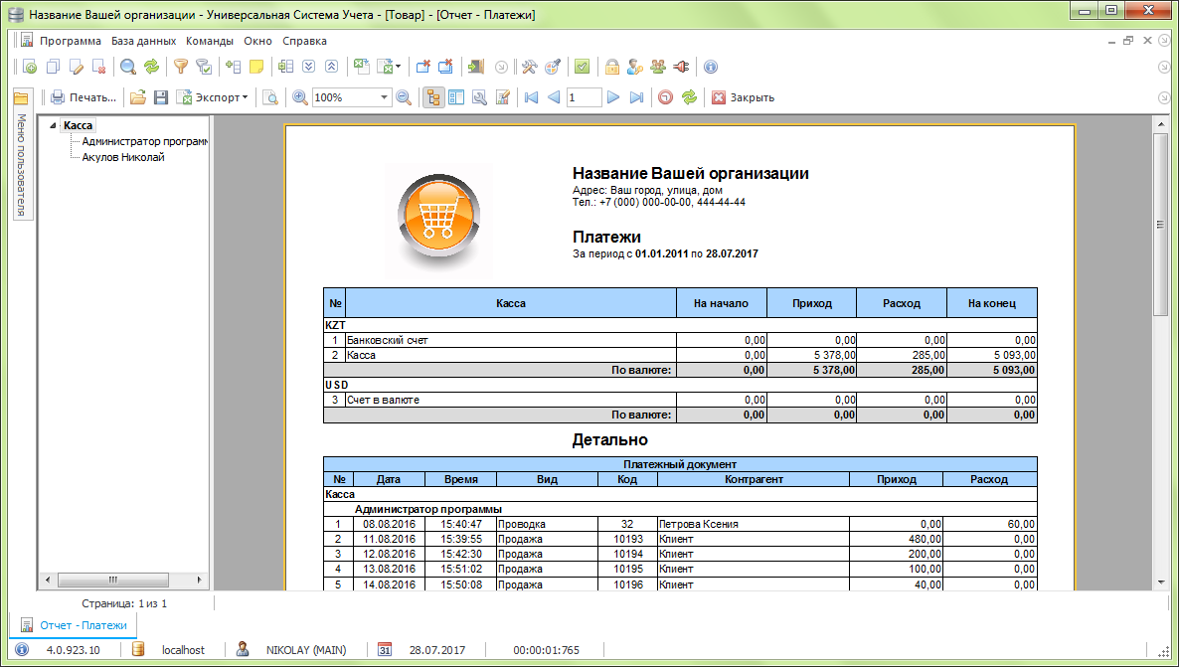This screenshot has width=1179, height=667.
Task: Click the print preview page icon
Action: click(270, 97)
